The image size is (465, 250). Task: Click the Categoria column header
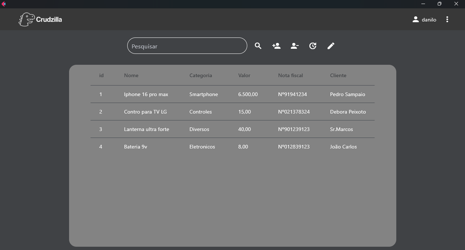[x=201, y=75]
